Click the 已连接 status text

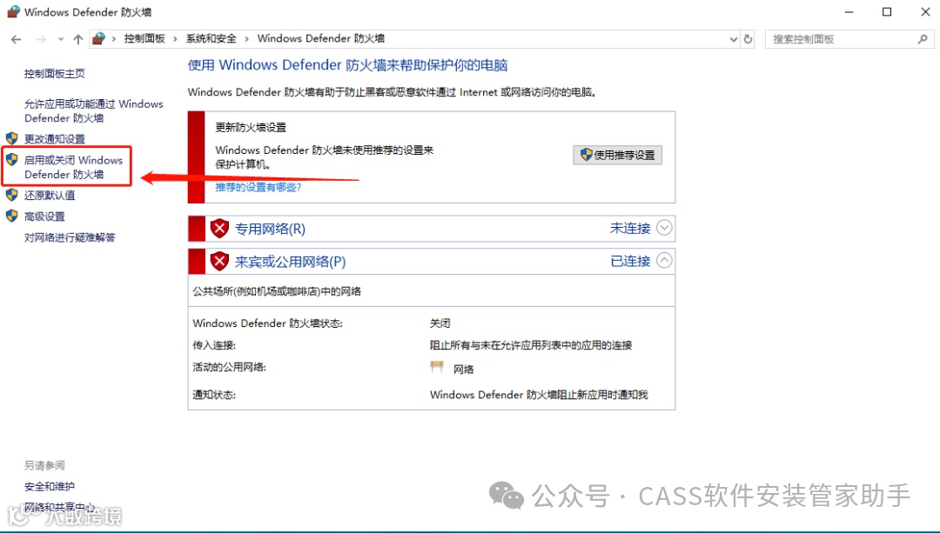[x=630, y=261]
